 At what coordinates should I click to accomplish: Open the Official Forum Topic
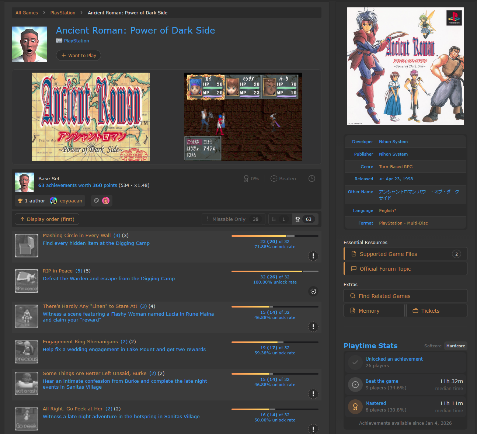(x=405, y=268)
